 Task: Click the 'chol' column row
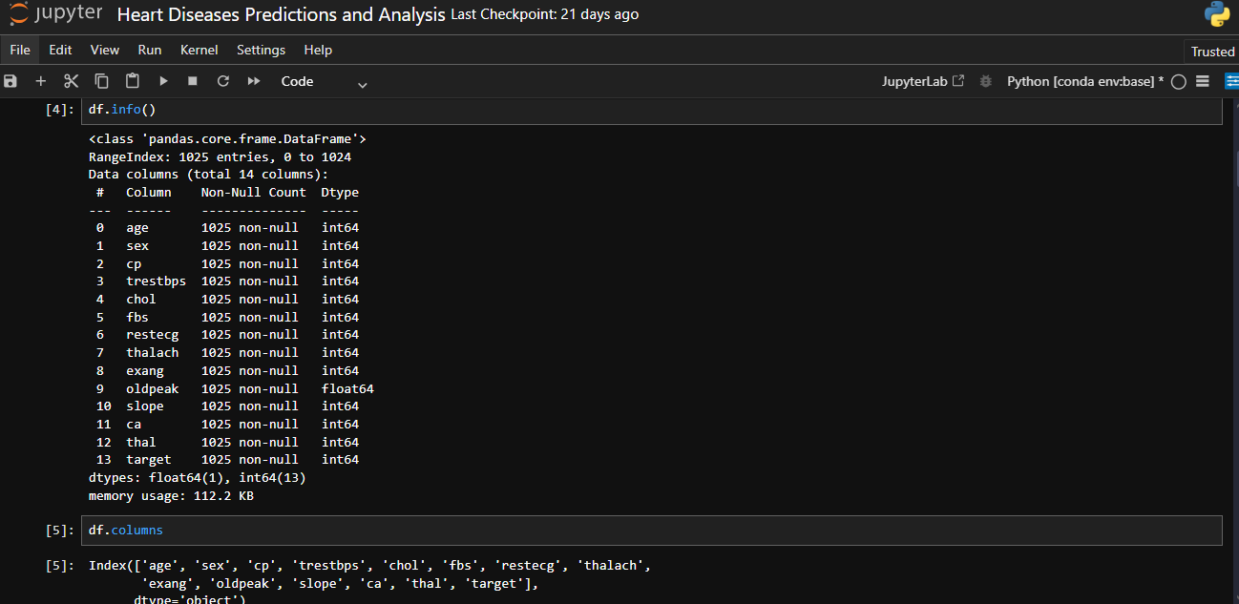pos(227,299)
